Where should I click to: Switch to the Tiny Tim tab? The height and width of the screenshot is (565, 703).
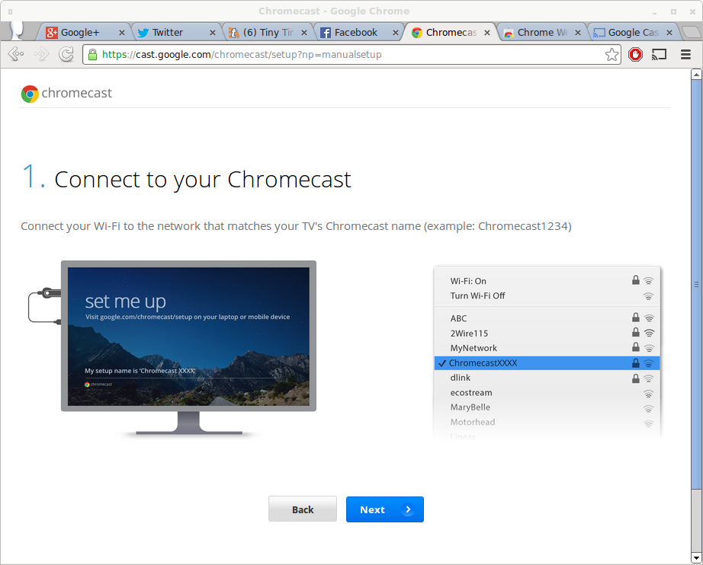pyautogui.click(x=268, y=32)
